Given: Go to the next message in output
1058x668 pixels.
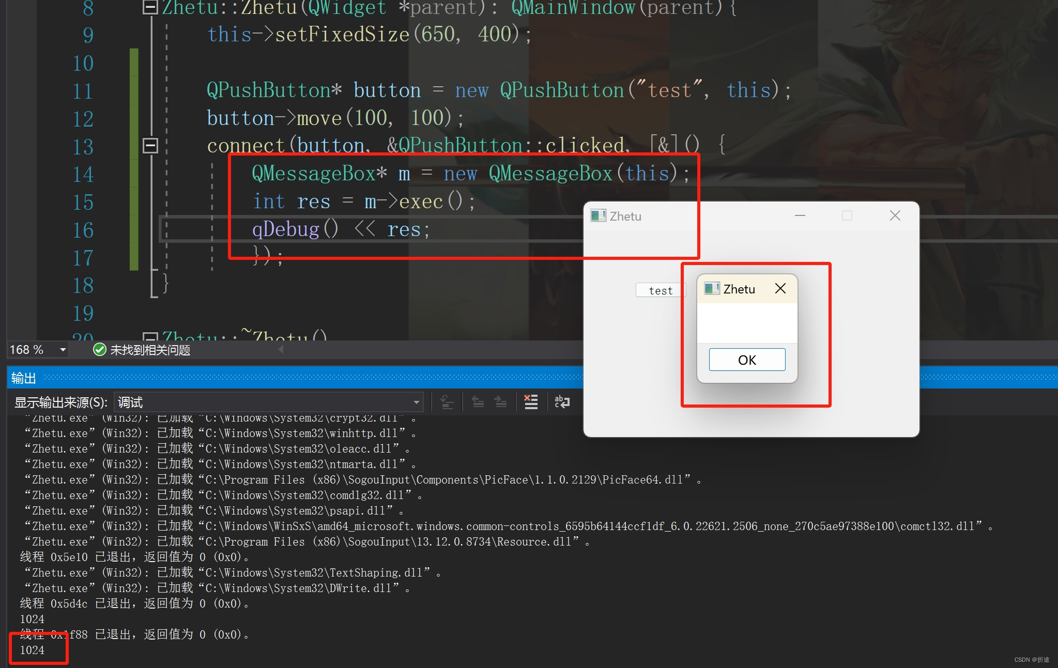Looking at the screenshot, I should point(501,402).
